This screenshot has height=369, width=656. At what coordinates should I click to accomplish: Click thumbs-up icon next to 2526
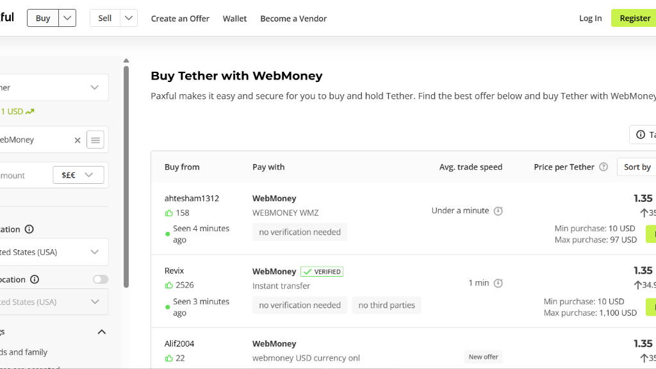[x=169, y=285]
